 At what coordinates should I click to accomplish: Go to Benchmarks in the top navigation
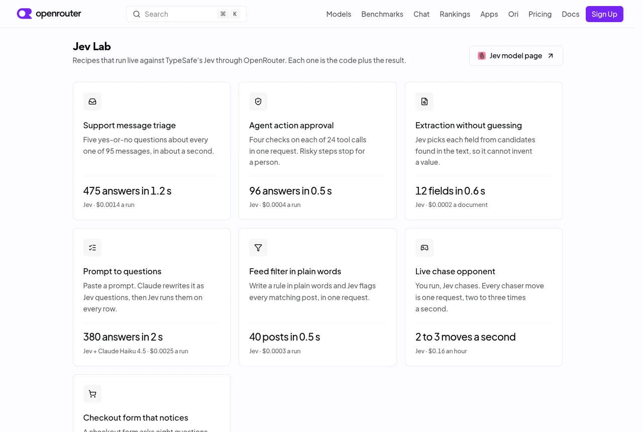tap(382, 14)
